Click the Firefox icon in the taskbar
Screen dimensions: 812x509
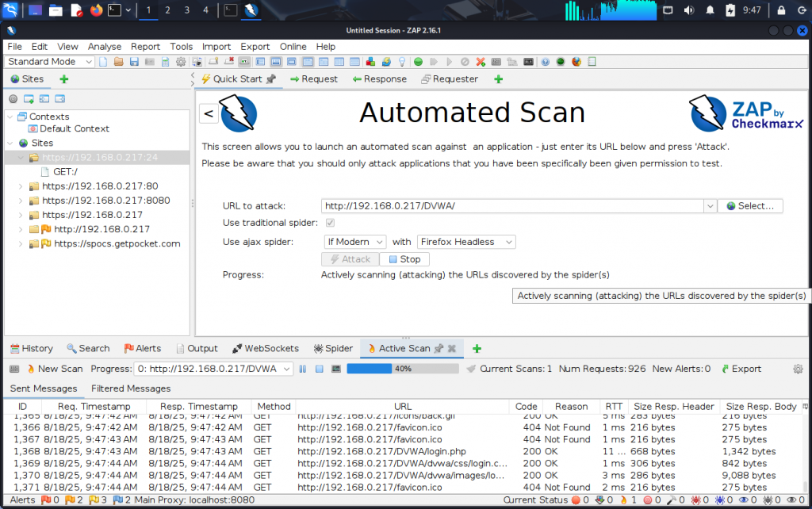pos(96,10)
